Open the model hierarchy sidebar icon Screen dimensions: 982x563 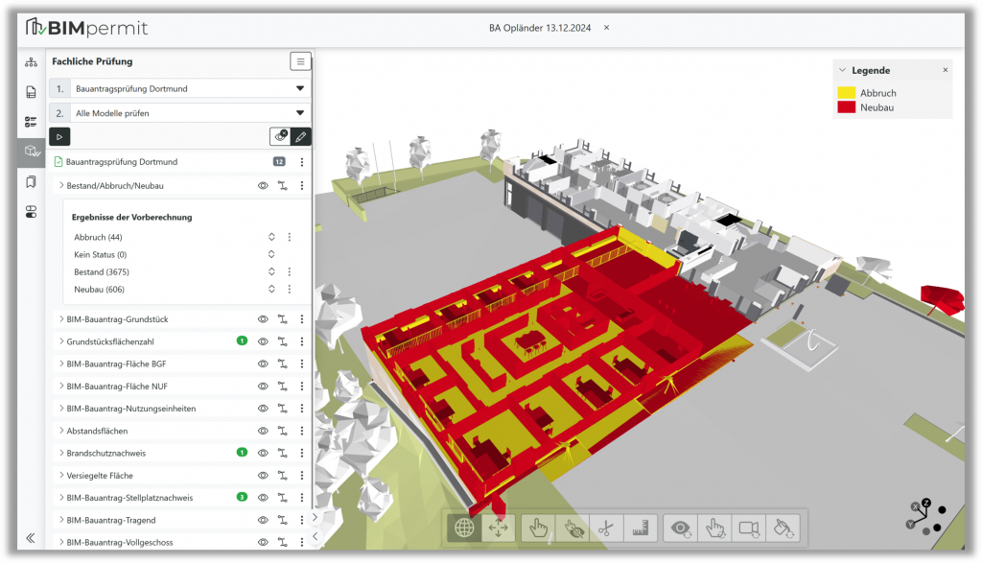point(31,62)
